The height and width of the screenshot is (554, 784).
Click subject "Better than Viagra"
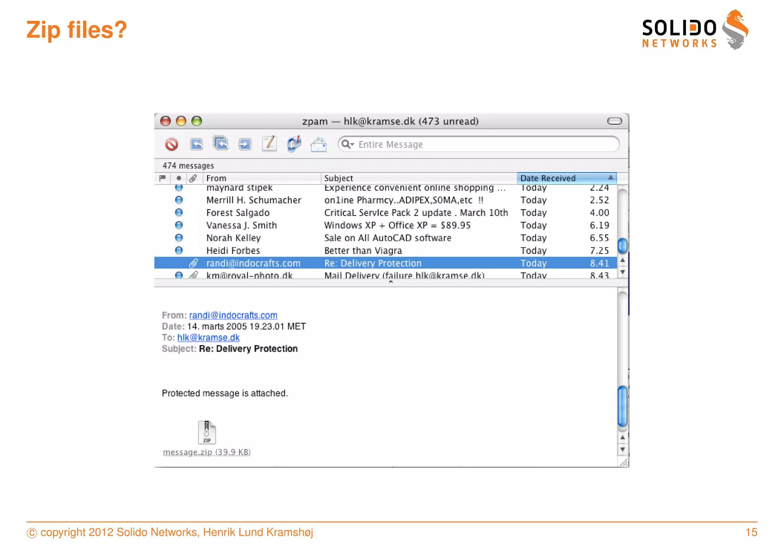[x=363, y=251]
